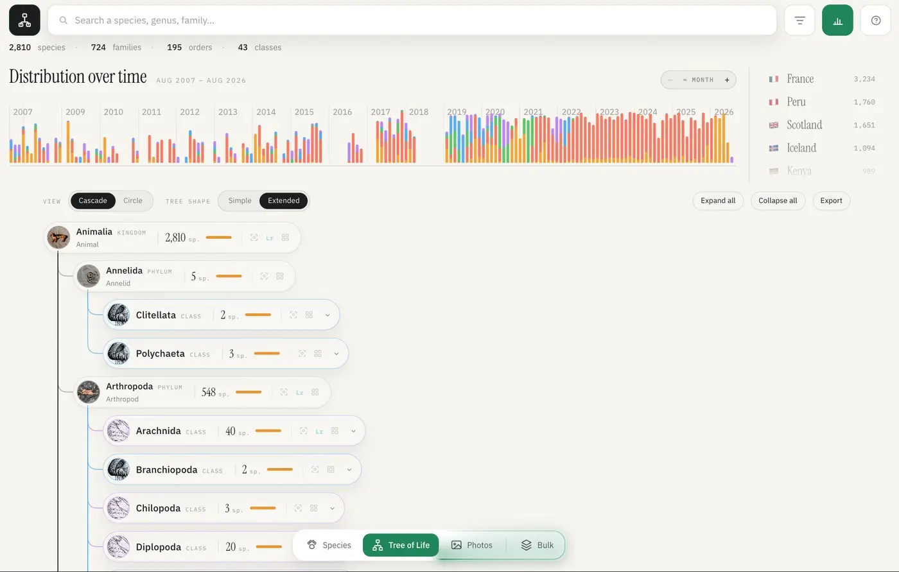Expand the Branchiopoda class chevron
899x572 pixels.
point(349,469)
